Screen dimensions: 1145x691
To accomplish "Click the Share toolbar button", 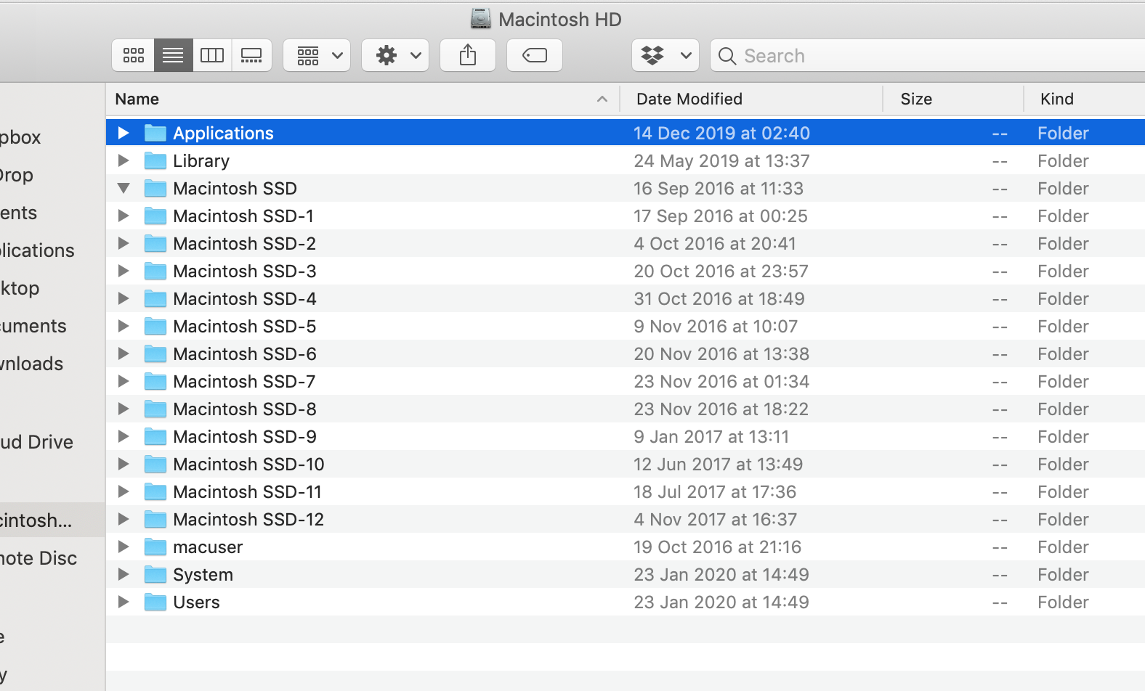I will point(468,55).
